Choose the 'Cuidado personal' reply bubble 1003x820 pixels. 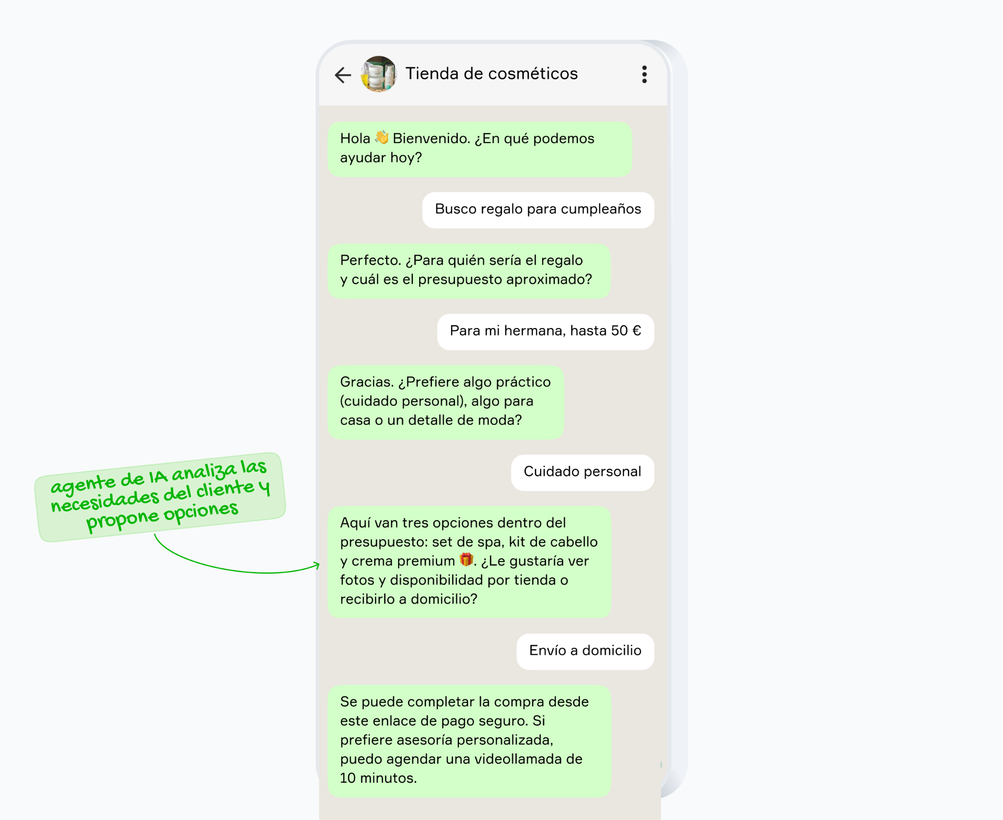(x=582, y=472)
